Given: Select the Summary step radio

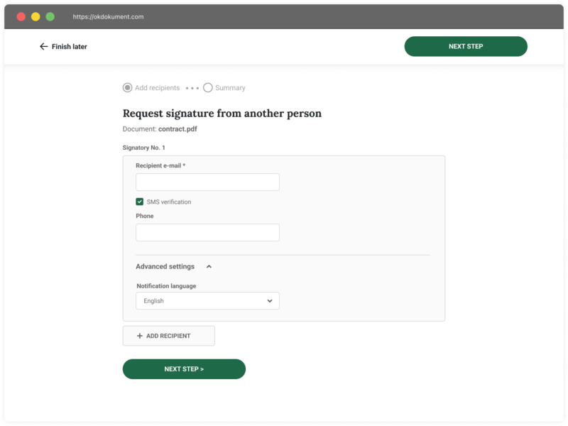Looking at the screenshot, I should (x=208, y=88).
